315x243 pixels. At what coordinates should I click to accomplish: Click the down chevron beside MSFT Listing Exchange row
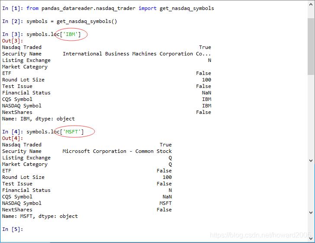311,160
